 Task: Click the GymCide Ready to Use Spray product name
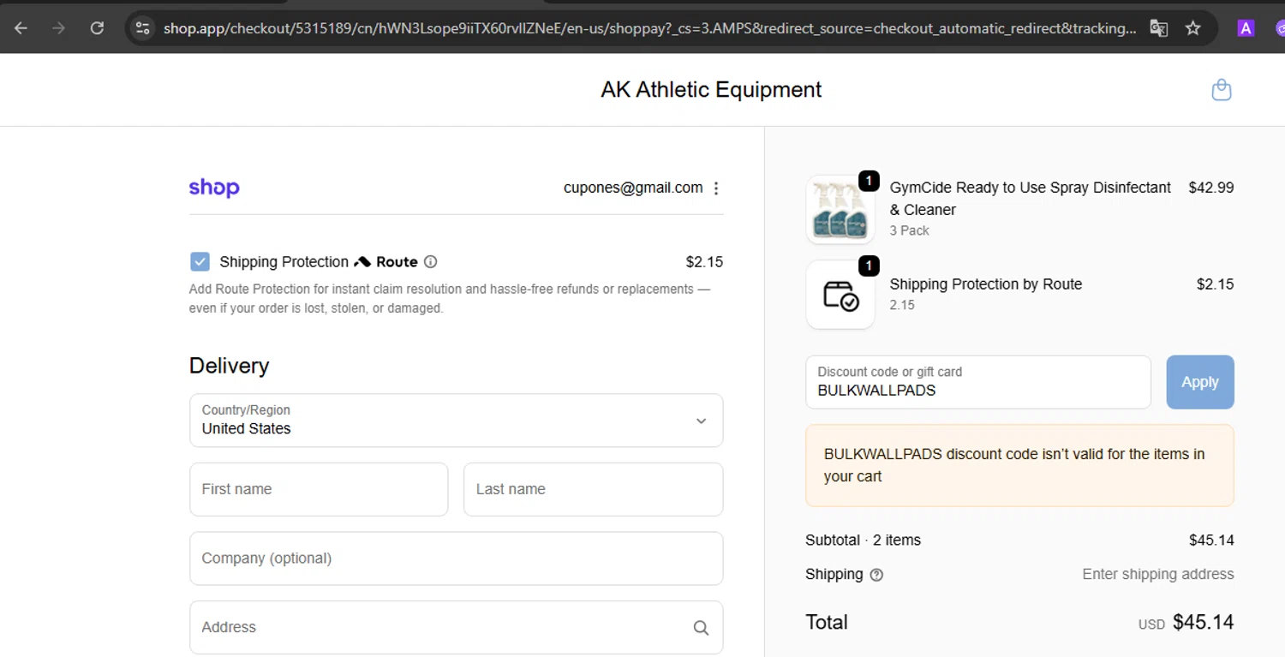(1030, 199)
